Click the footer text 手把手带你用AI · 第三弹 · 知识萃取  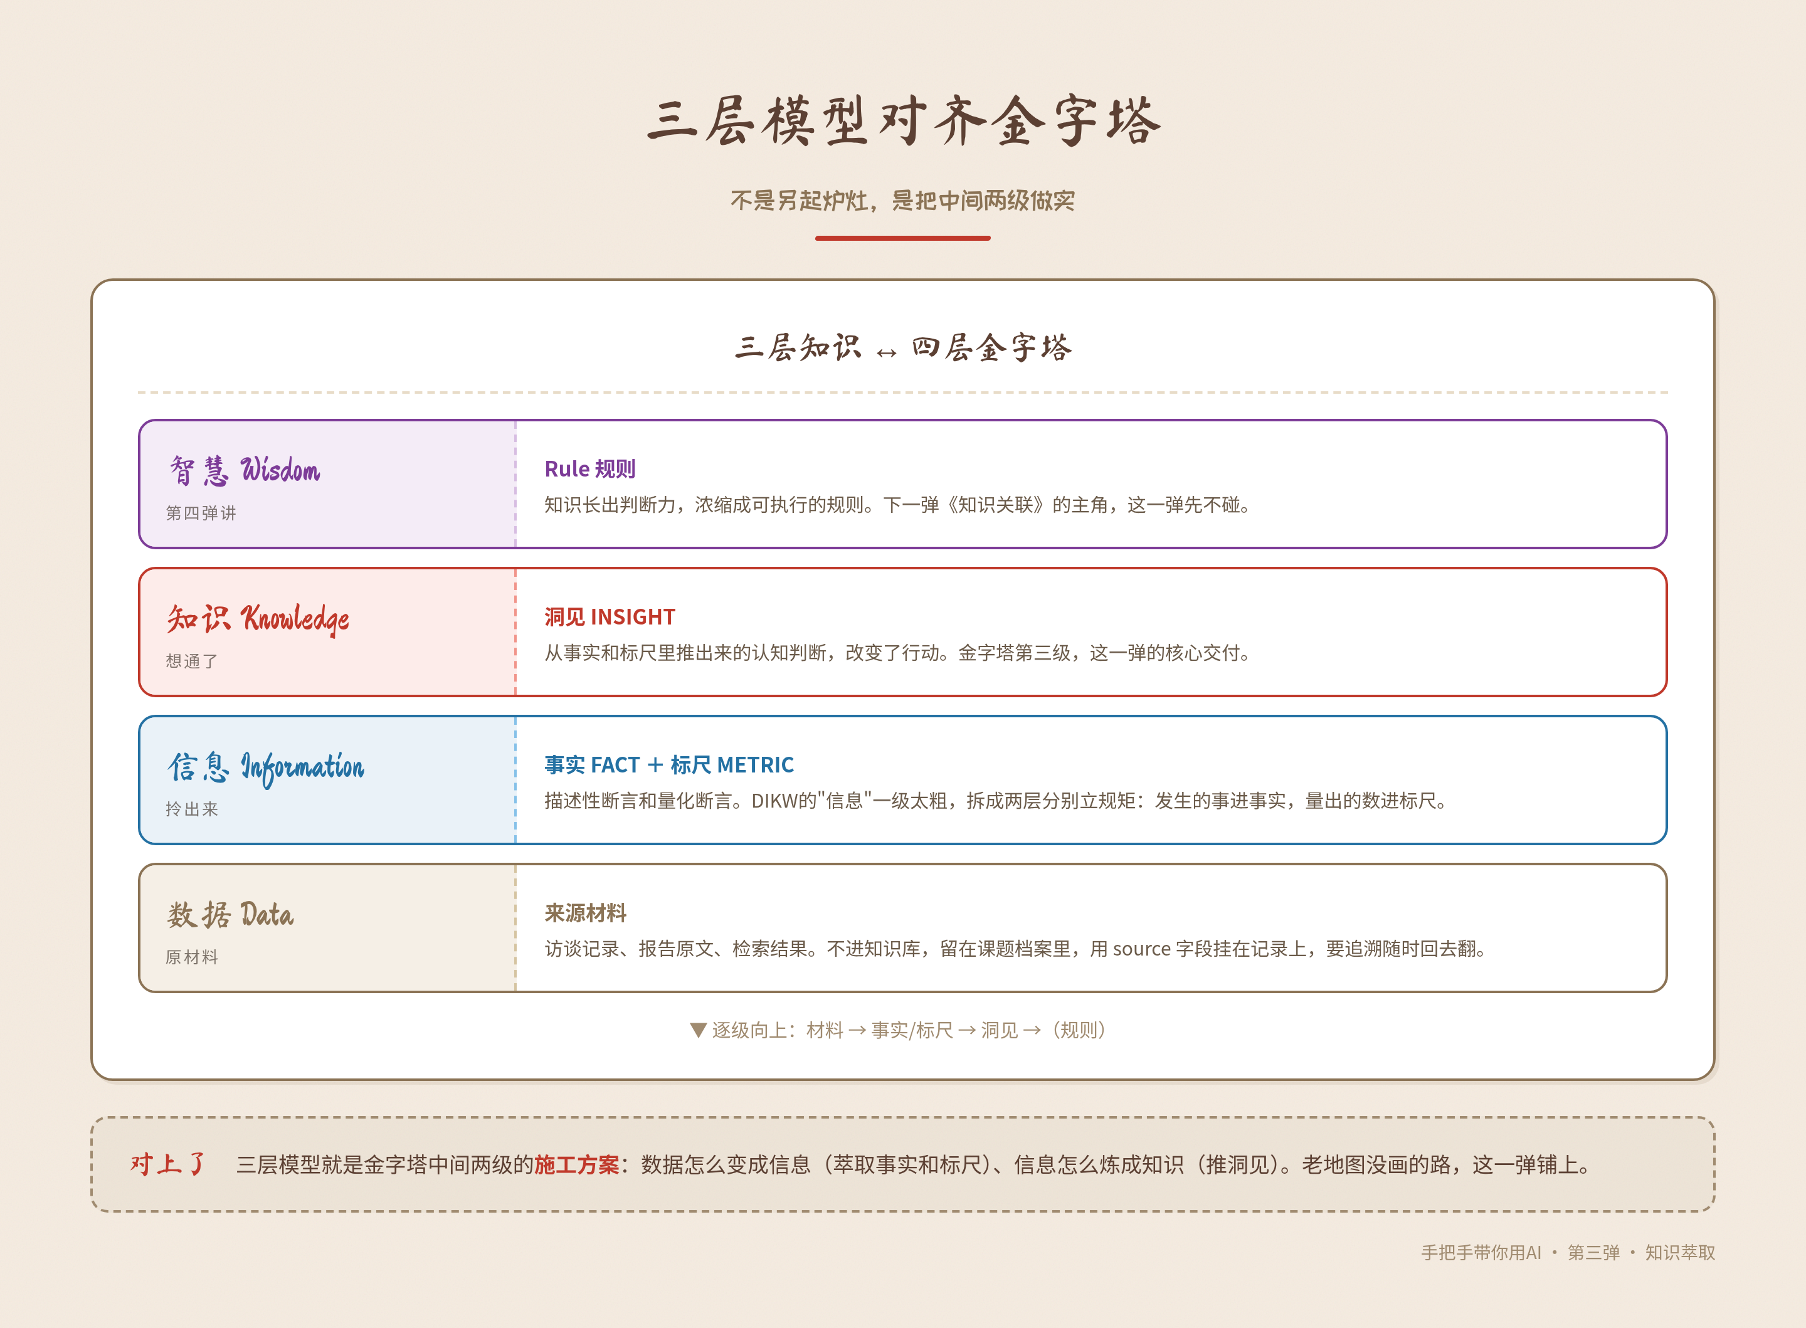click(x=1568, y=1252)
